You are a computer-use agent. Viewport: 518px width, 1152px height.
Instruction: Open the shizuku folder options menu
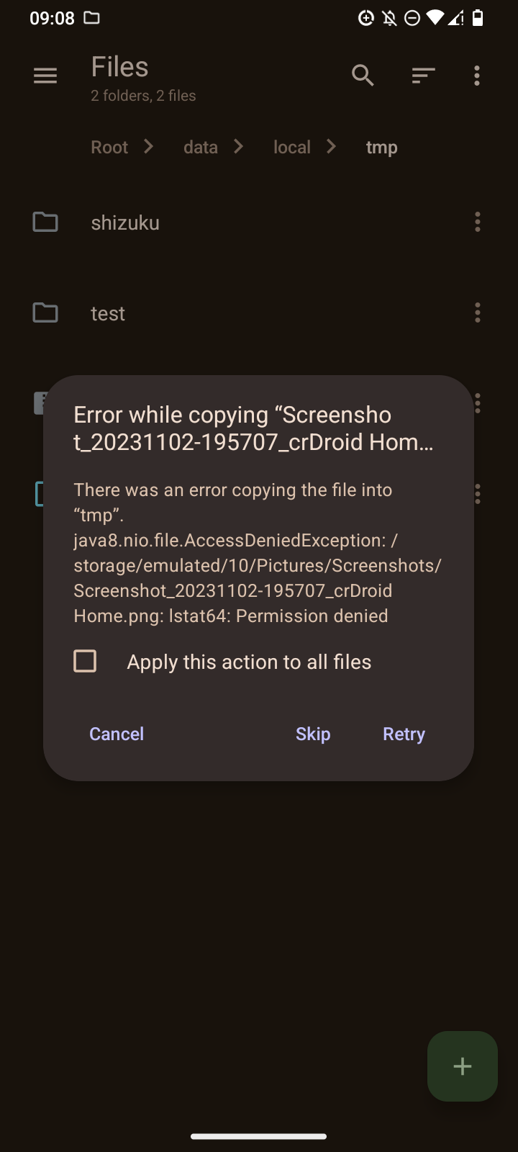click(x=477, y=222)
